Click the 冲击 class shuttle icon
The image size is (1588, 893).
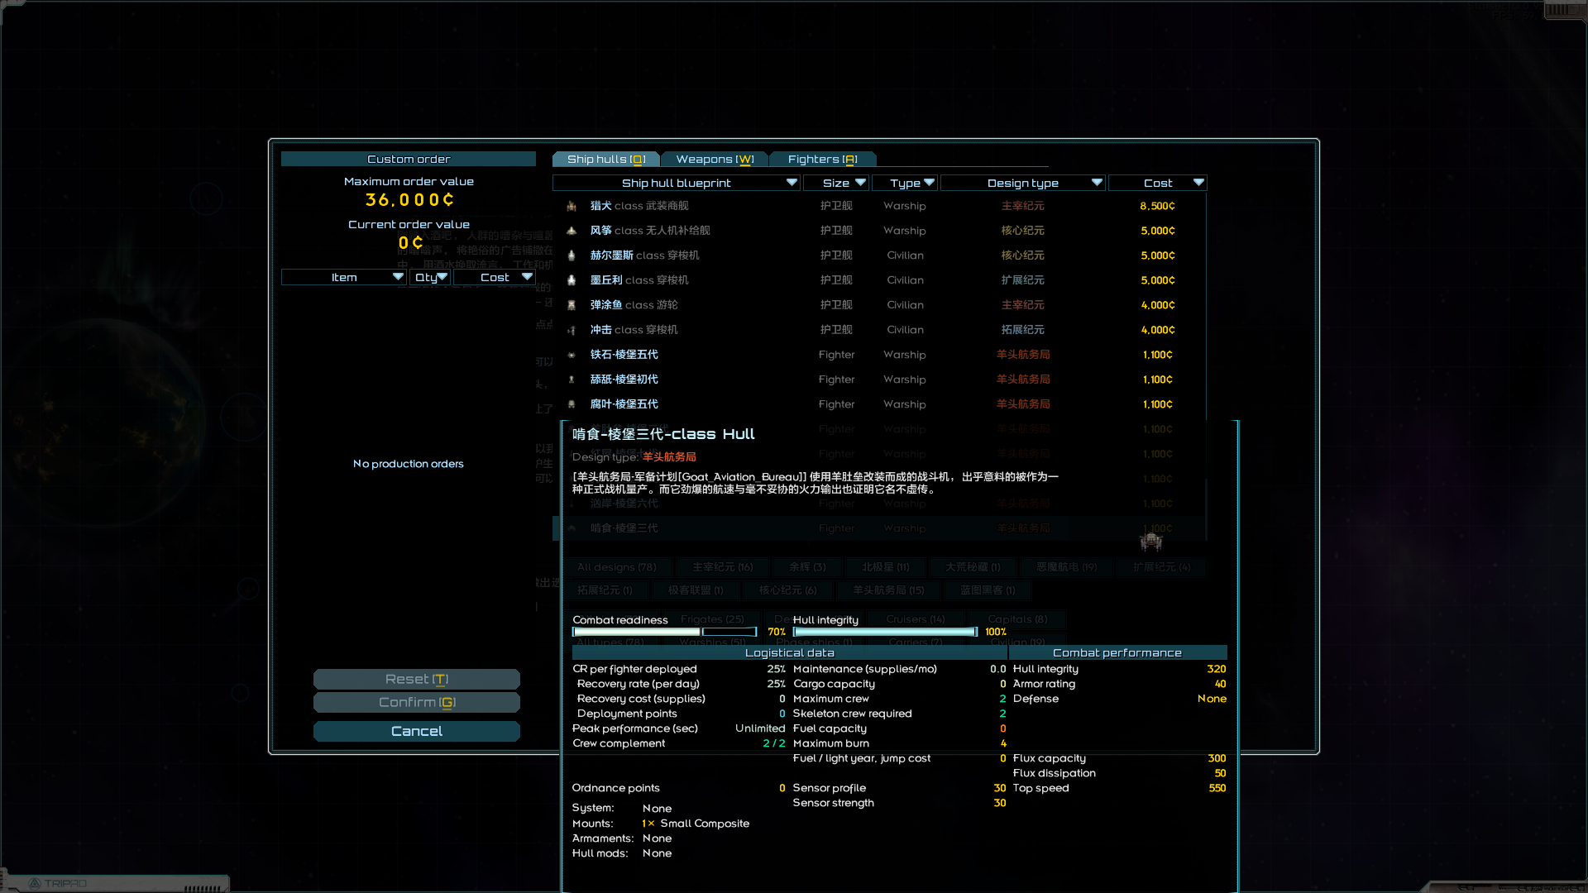572,330
